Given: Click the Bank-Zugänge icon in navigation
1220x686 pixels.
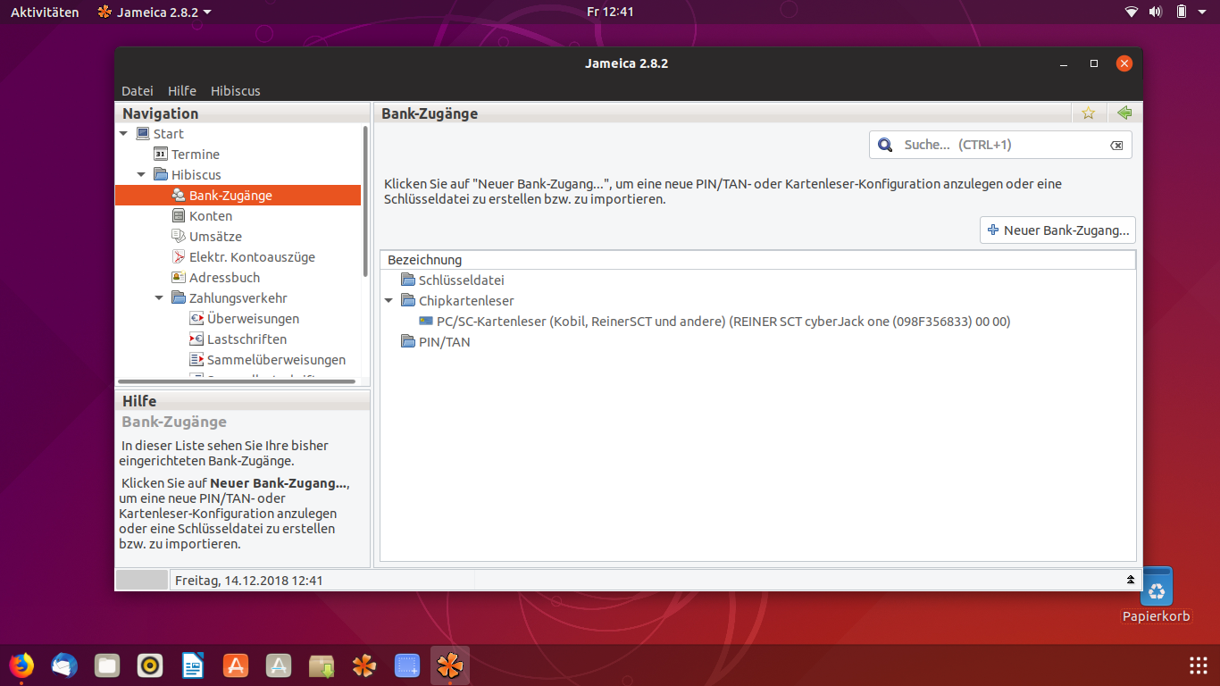Looking at the screenshot, I should click(x=179, y=196).
